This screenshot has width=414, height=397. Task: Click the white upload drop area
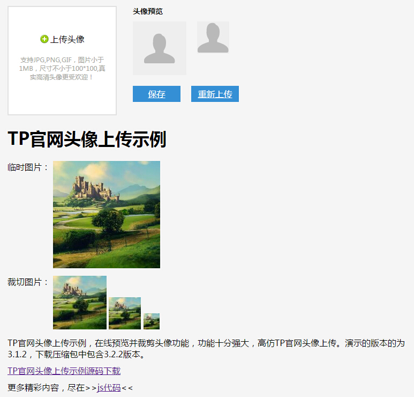62,61
